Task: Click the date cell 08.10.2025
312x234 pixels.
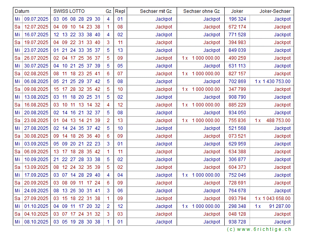Action: coord(36,222)
